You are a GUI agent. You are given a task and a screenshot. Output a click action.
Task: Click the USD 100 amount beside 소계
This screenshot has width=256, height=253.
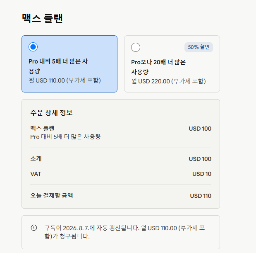[200, 159]
